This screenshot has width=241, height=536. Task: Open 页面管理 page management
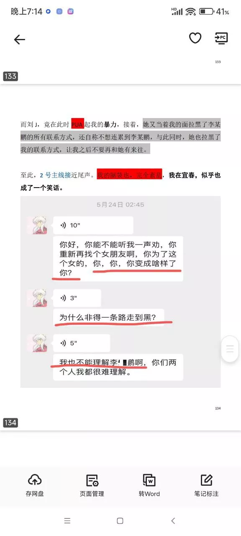92,486
